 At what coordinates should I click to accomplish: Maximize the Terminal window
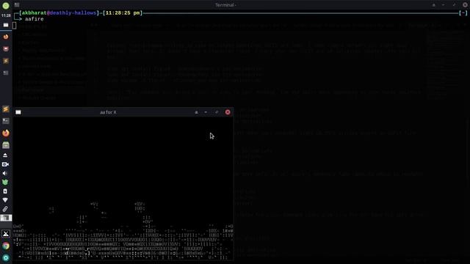pyautogui.click(x=454, y=5)
